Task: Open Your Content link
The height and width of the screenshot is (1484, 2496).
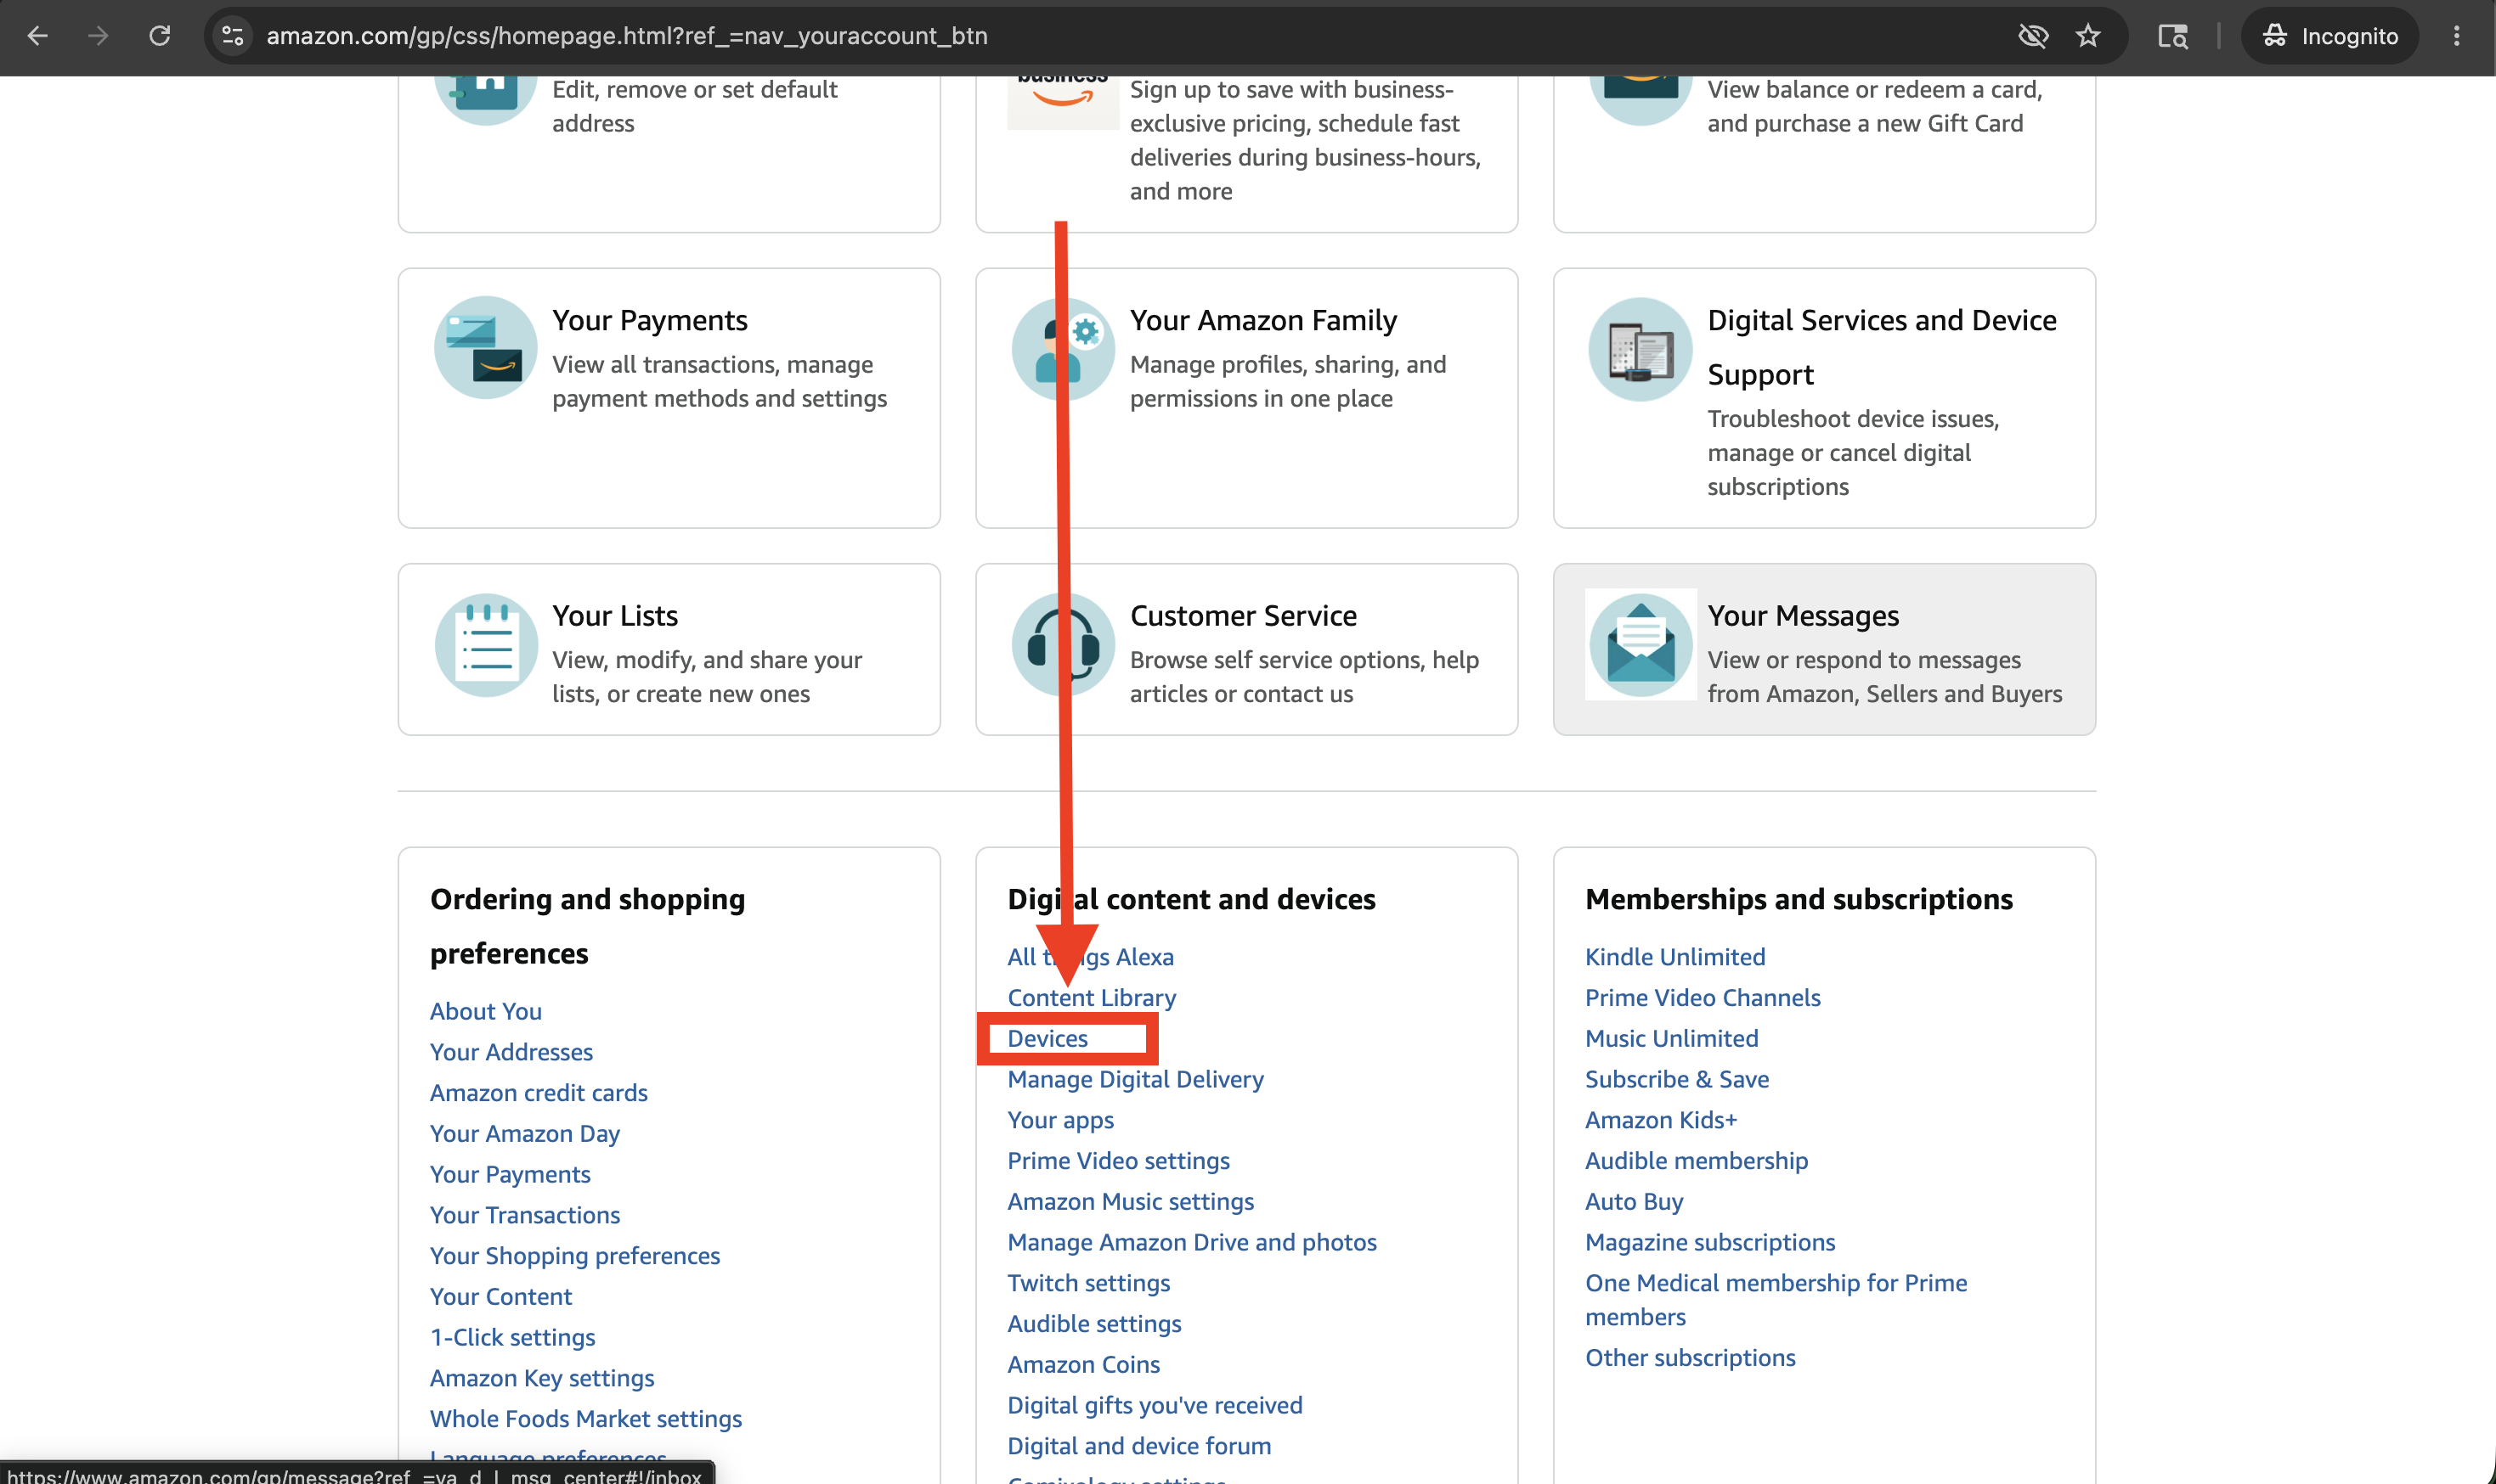Action: pos(501,1297)
